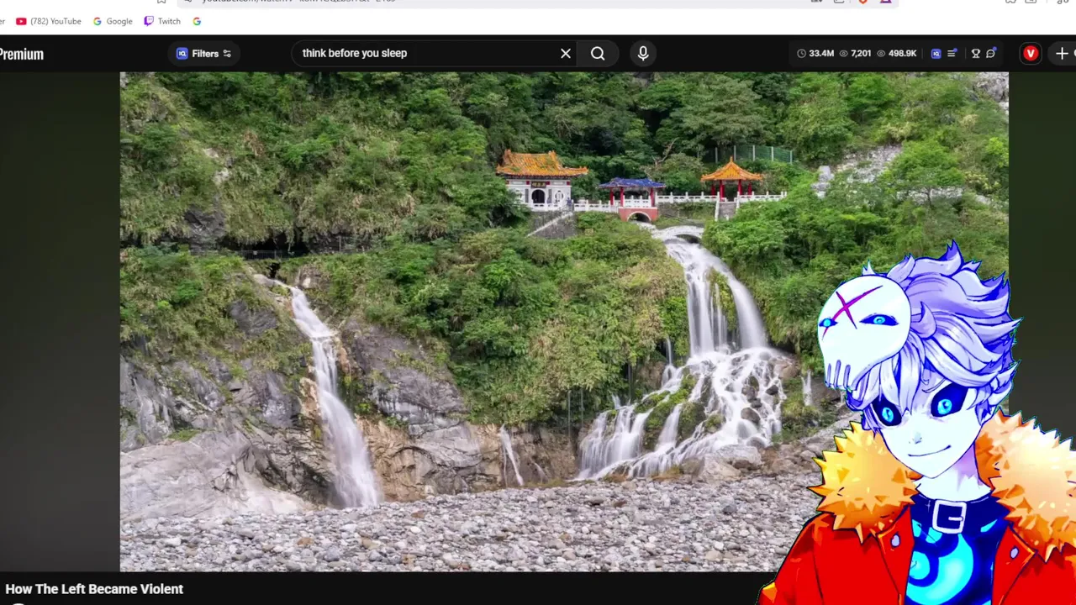Image resolution: width=1076 pixels, height=605 pixels.
Task: Open the trophy icon in stats bar
Action: click(976, 53)
